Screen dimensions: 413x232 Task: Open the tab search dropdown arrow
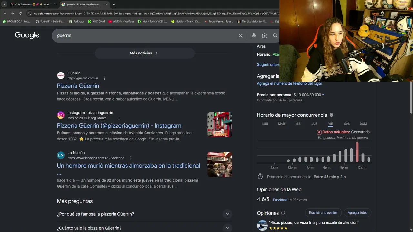[4, 5]
